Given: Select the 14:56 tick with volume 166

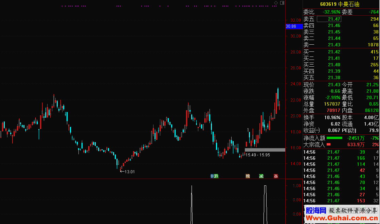Looking at the screenshot, I should pos(341,158).
